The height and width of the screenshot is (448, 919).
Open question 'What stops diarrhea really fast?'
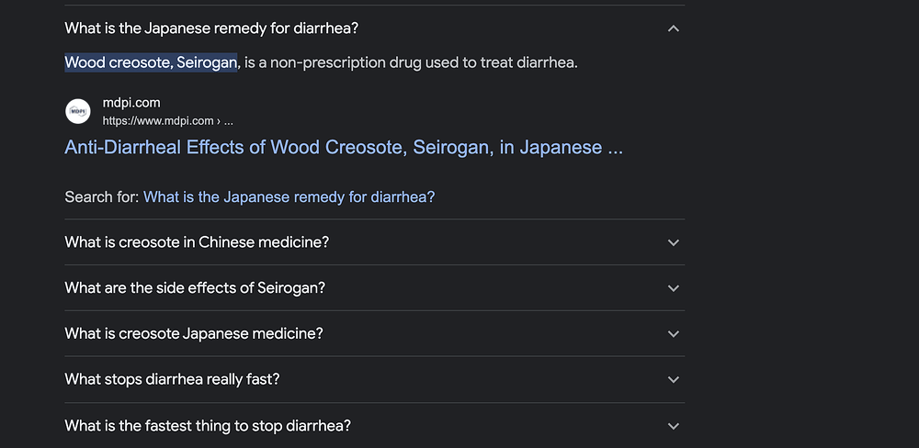pyautogui.click(x=172, y=379)
